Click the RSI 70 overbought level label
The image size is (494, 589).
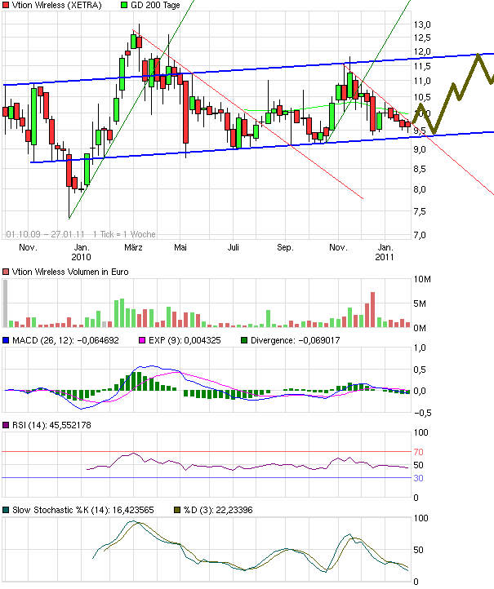point(418,452)
